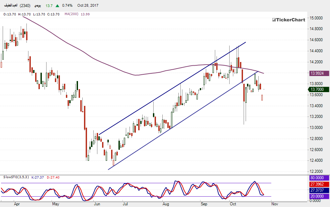Click the green up-arrow price change indicator
The image size is (330, 207).
pyautogui.click(x=58, y=6)
